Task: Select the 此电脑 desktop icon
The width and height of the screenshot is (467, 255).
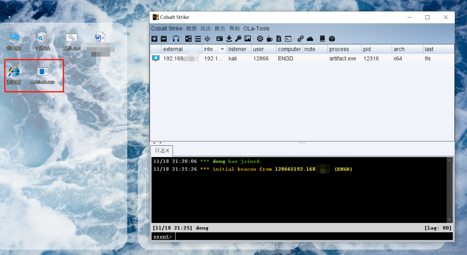Action: click(x=14, y=42)
